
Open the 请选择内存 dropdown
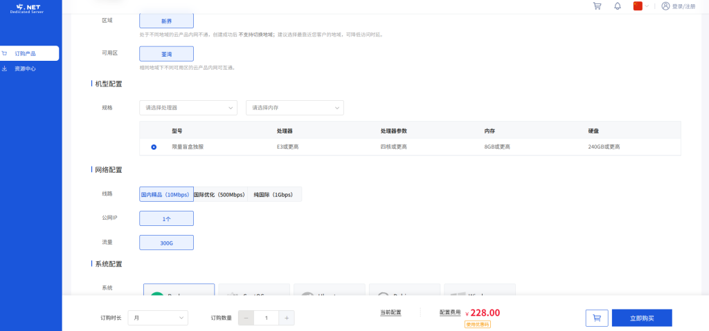pos(295,108)
